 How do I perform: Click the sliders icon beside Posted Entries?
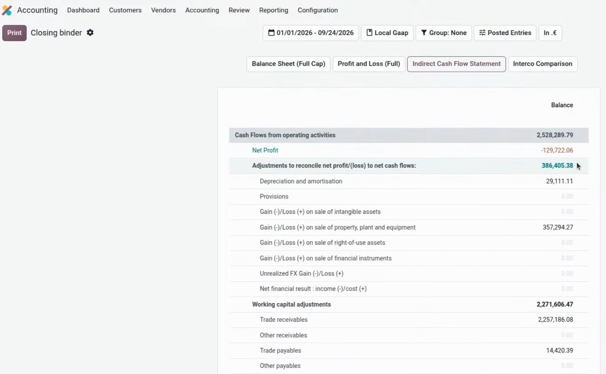coord(482,33)
